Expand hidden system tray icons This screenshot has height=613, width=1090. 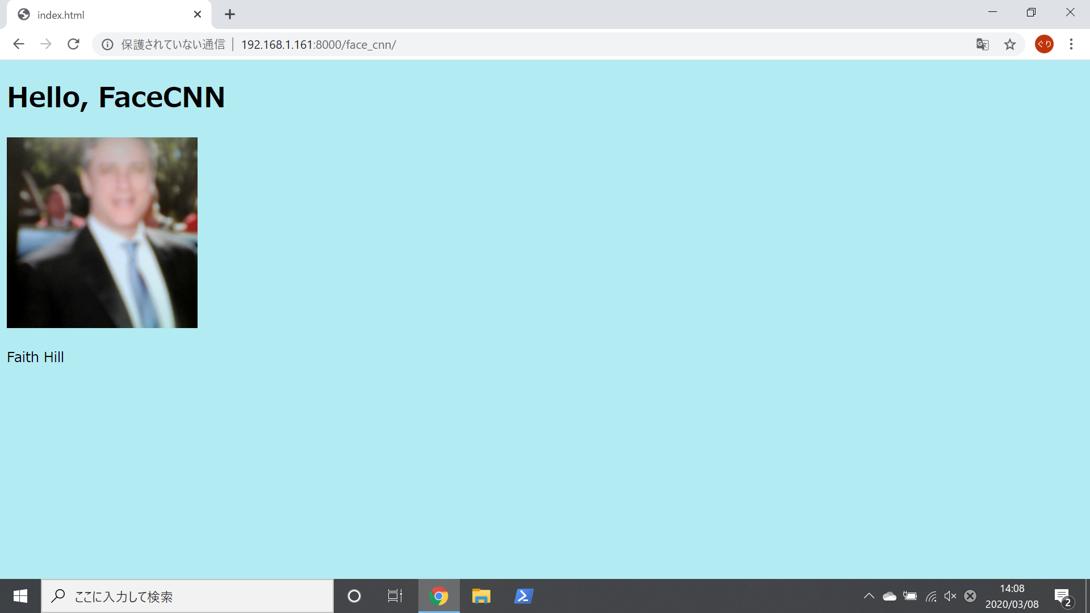point(869,596)
